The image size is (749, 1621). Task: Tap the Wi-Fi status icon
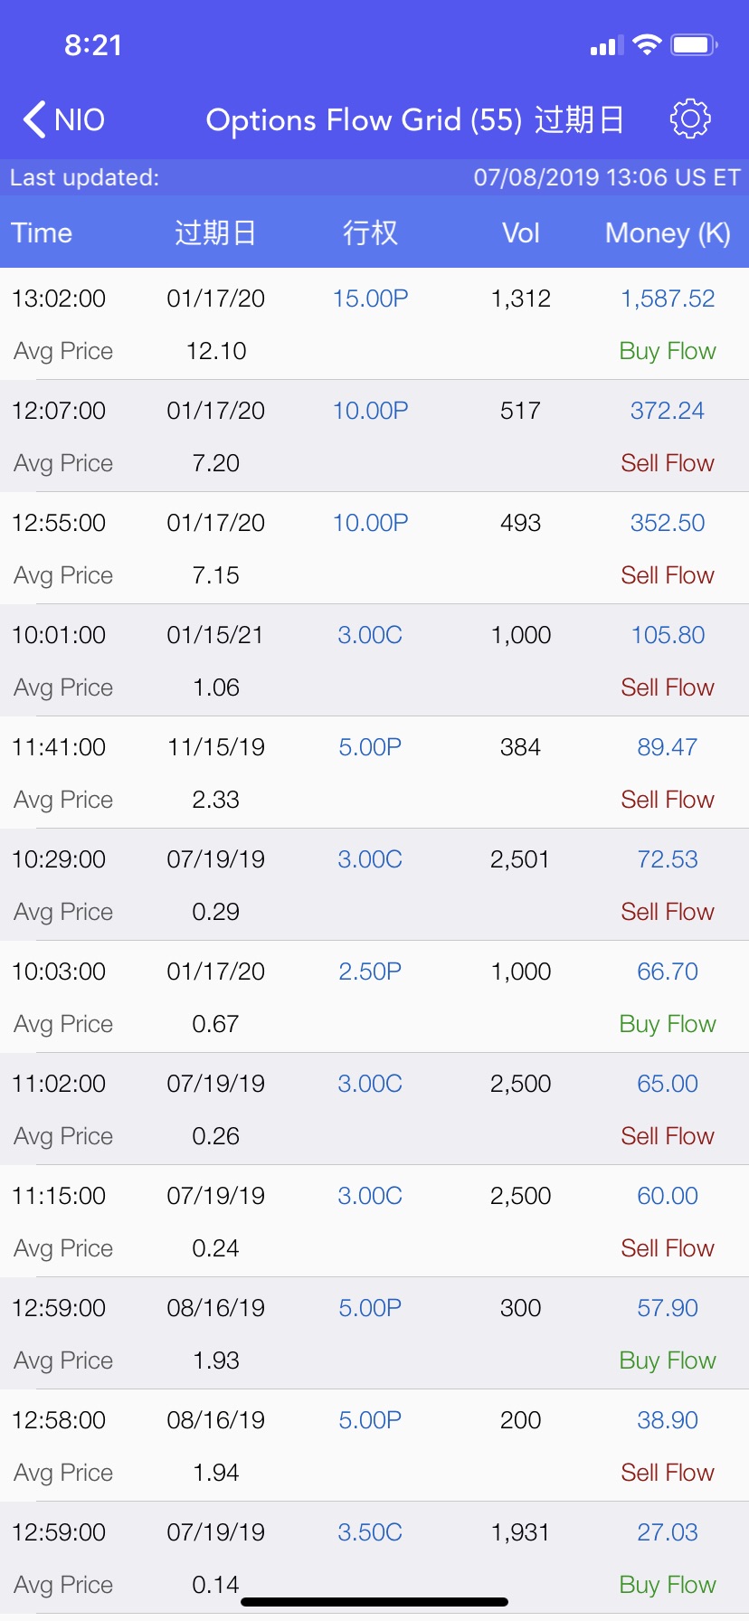647,44
